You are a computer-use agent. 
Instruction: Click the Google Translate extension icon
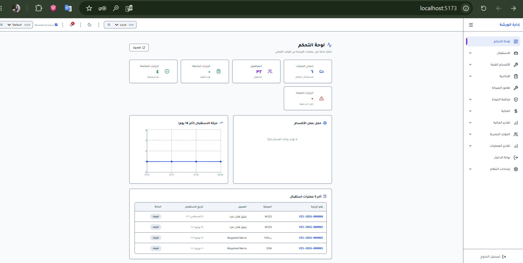[x=68, y=8]
